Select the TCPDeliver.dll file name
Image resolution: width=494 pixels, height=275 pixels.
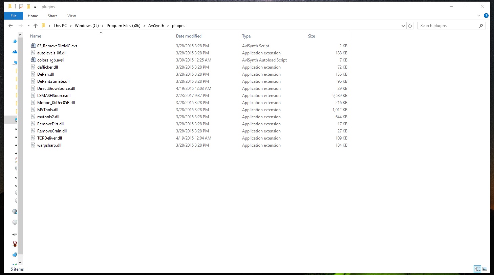pos(49,138)
